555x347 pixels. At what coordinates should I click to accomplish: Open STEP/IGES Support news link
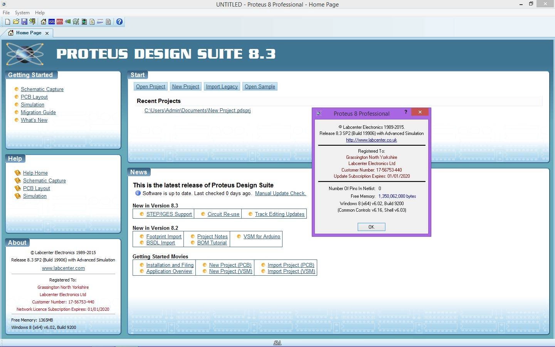[x=169, y=214]
